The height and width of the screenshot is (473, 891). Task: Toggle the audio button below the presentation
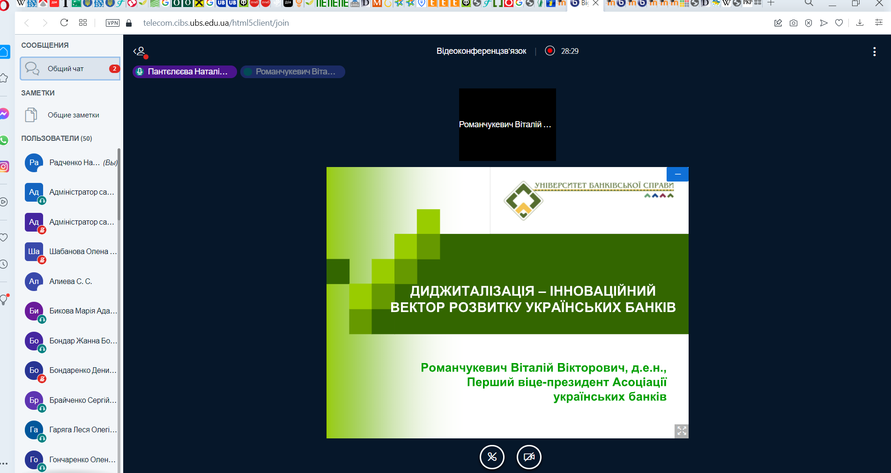(x=492, y=457)
